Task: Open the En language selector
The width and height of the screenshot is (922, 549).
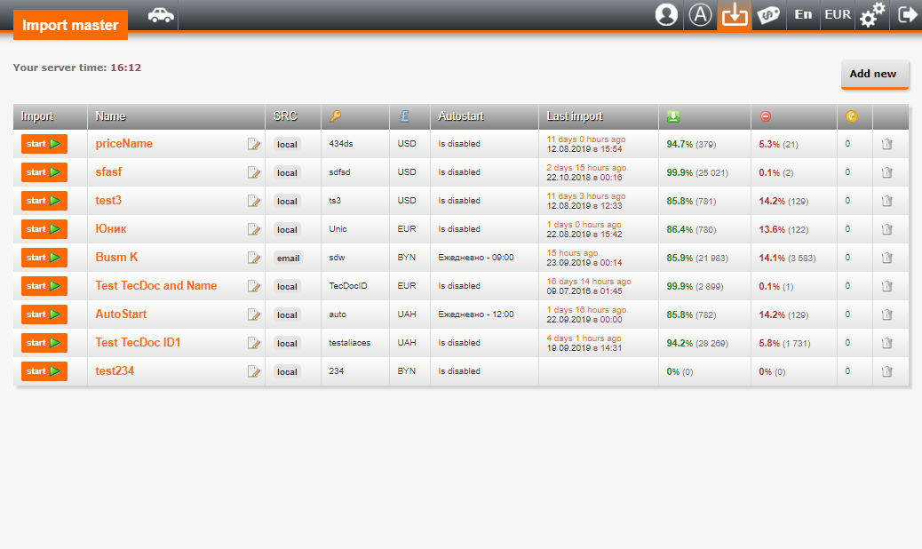Action: 803,15
